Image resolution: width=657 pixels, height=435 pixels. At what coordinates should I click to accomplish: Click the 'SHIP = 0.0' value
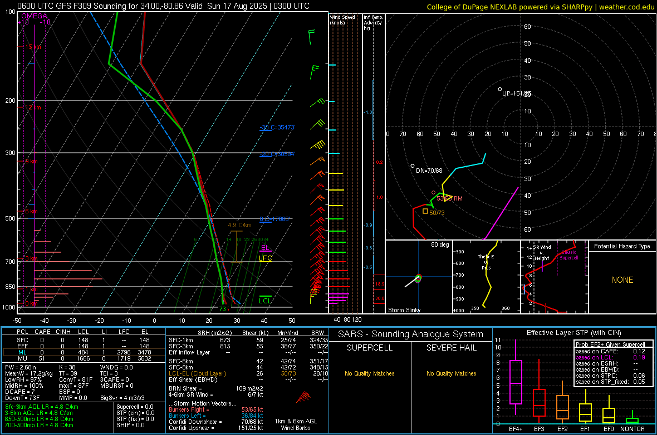pos(130,425)
